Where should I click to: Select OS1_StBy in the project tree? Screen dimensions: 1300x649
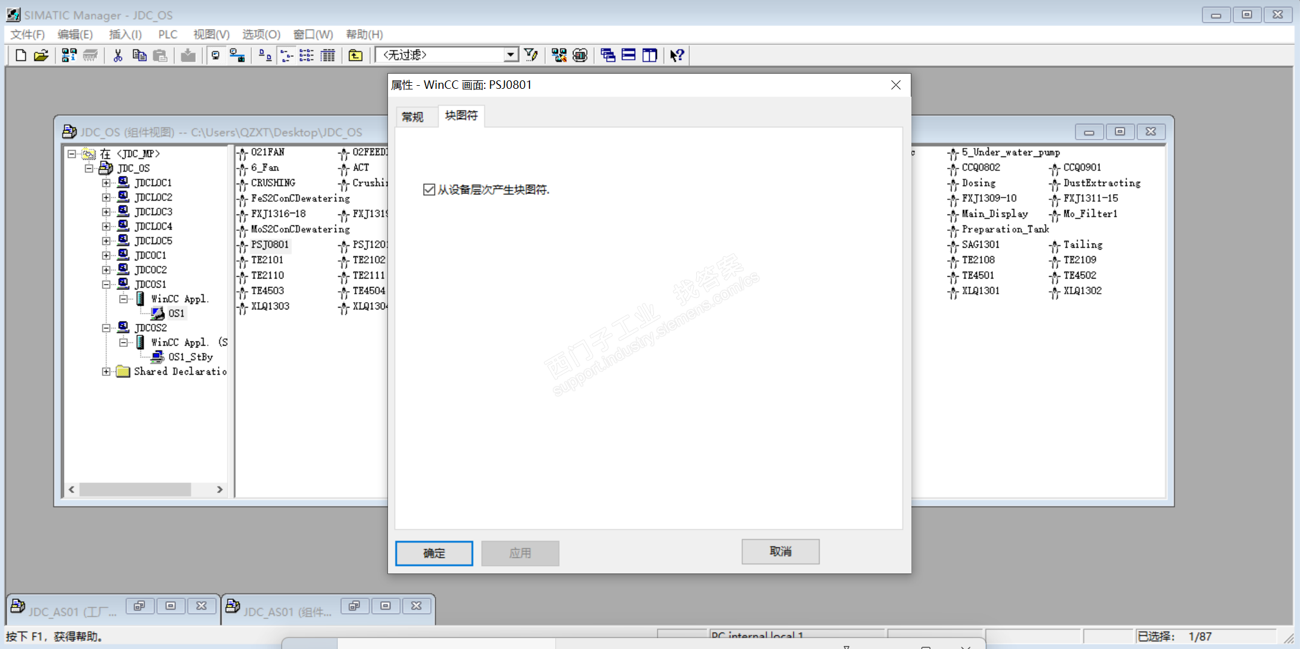pyautogui.click(x=190, y=357)
